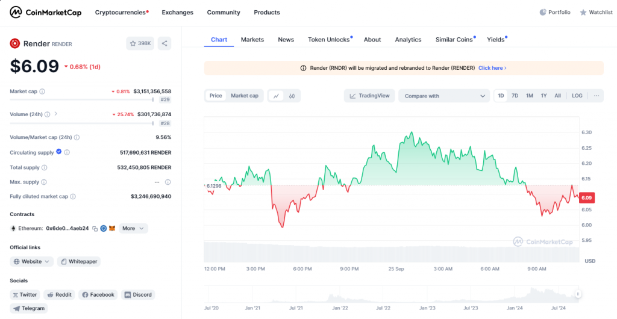Screen dimensions: 617x319
Task: Open the Discord social link
Action: [x=138, y=295]
